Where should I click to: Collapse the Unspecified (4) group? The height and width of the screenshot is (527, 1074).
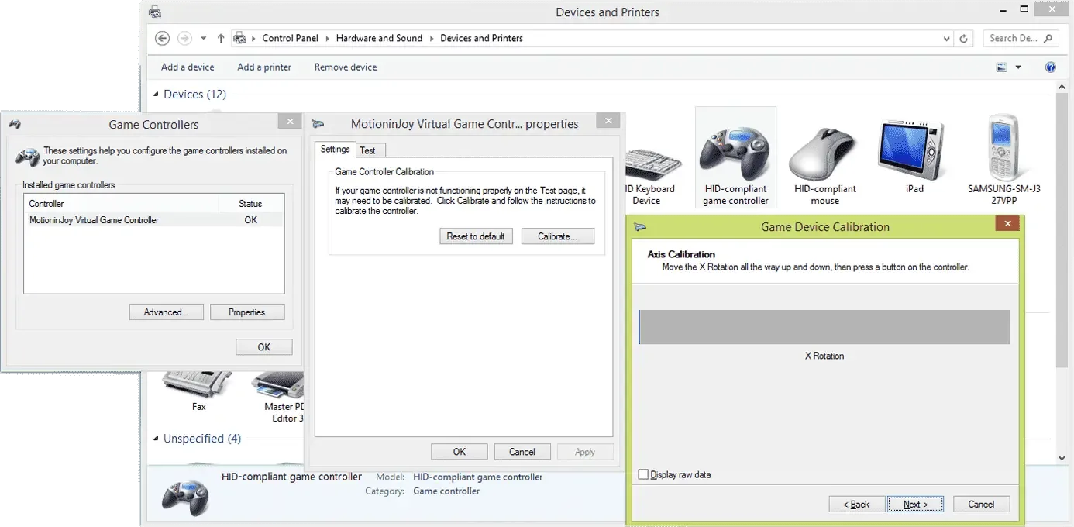pyautogui.click(x=157, y=439)
